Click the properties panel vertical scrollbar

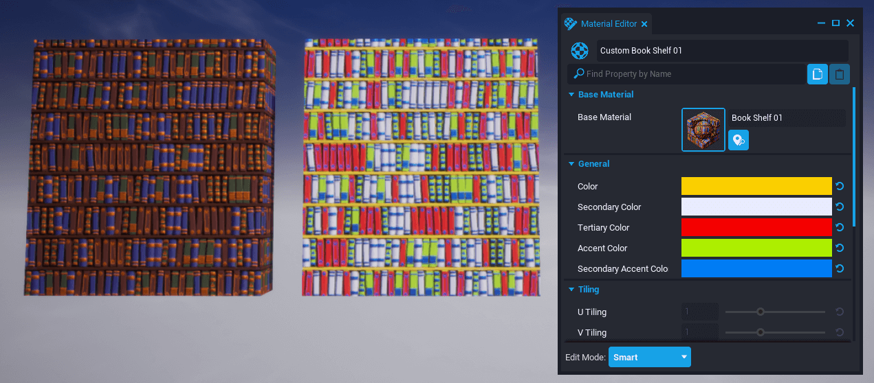coord(854,156)
